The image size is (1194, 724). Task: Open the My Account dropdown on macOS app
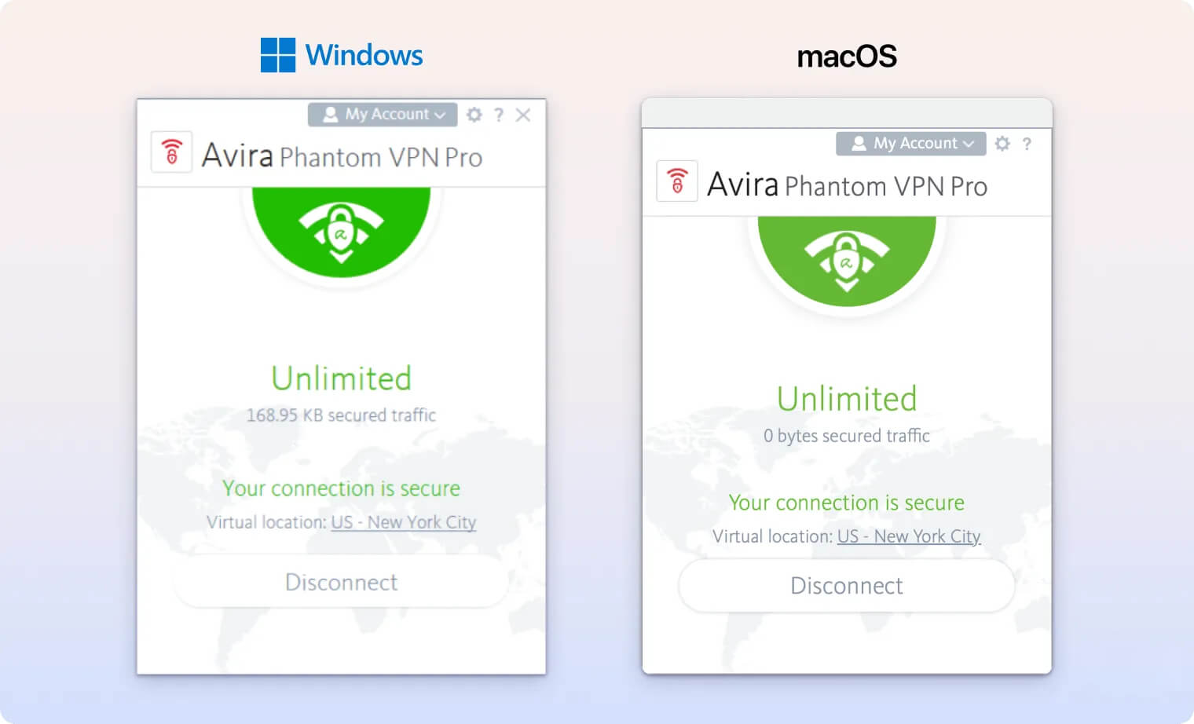910,144
